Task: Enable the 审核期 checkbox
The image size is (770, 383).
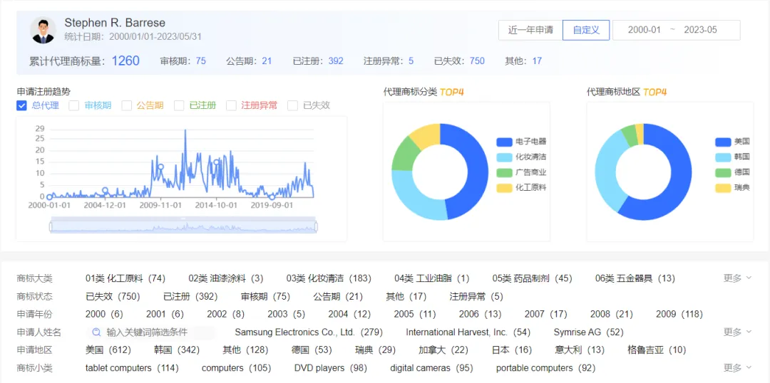Action: [73, 105]
